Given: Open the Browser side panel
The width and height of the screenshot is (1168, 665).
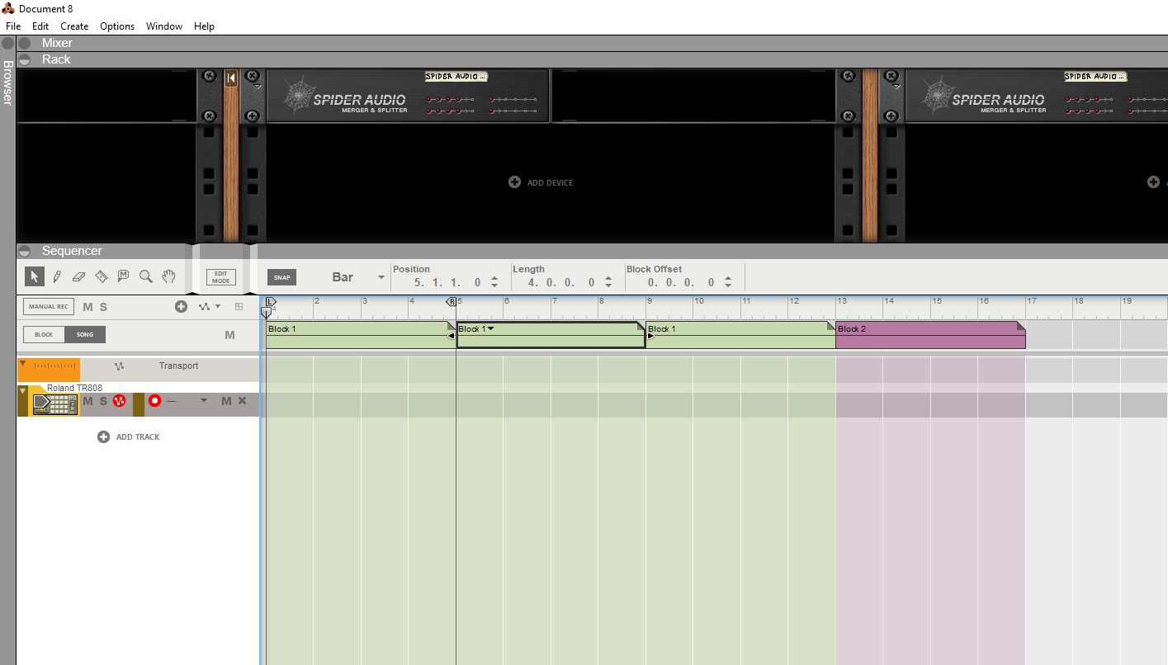Looking at the screenshot, I should 7,83.
